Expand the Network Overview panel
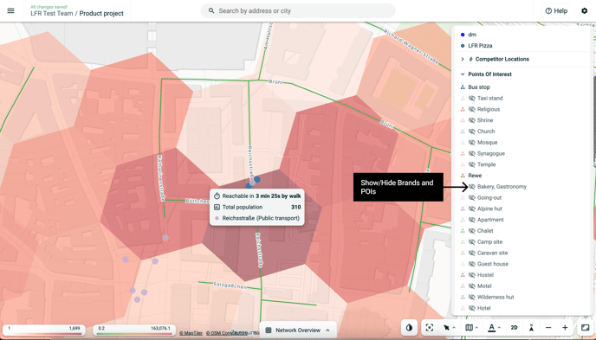Screen dimensions: 596x340 pyautogui.click(x=298, y=330)
